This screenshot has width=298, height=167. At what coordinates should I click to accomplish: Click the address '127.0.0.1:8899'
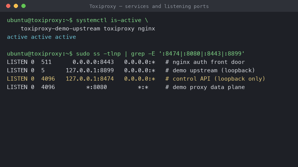point(90,70)
